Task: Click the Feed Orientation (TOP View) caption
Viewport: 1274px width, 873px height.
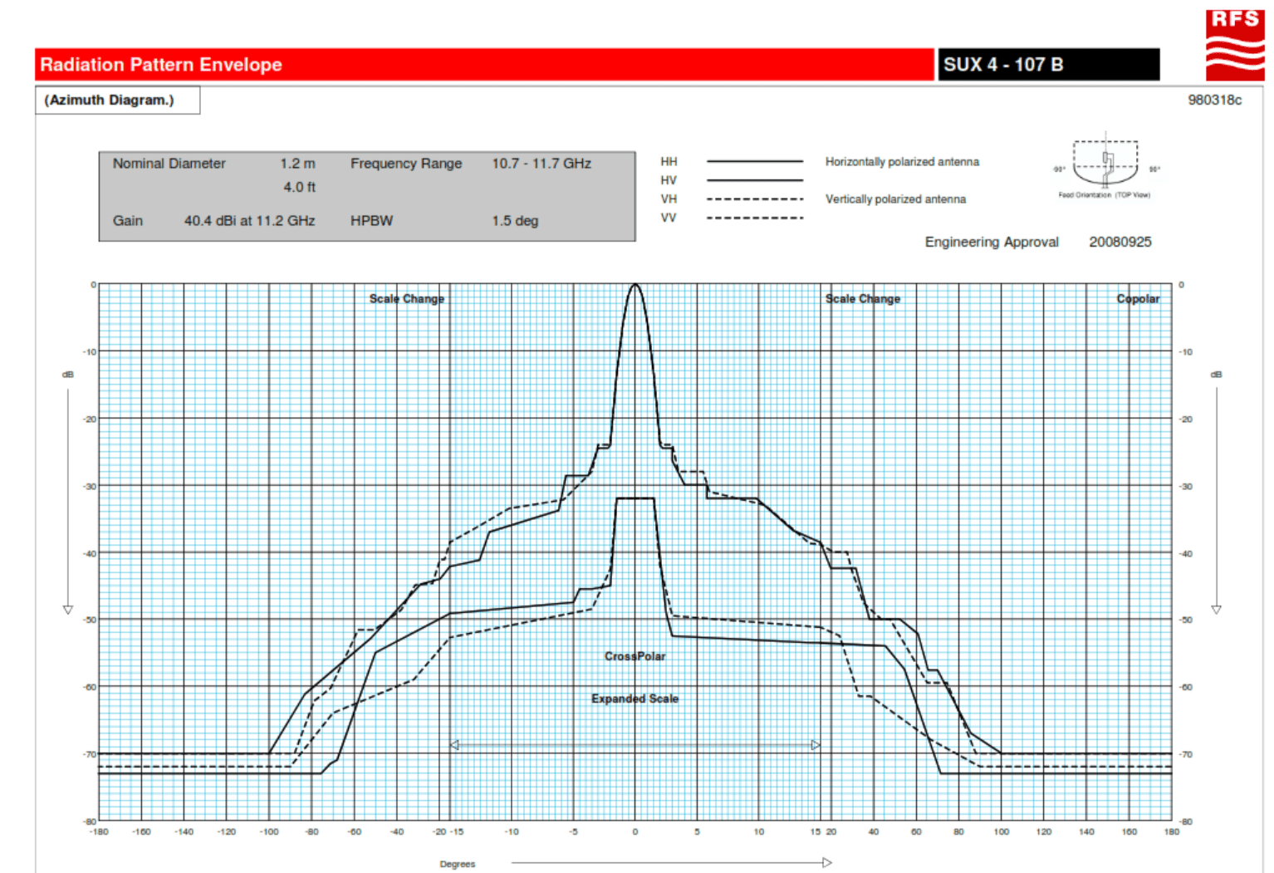Action: (x=1104, y=195)
